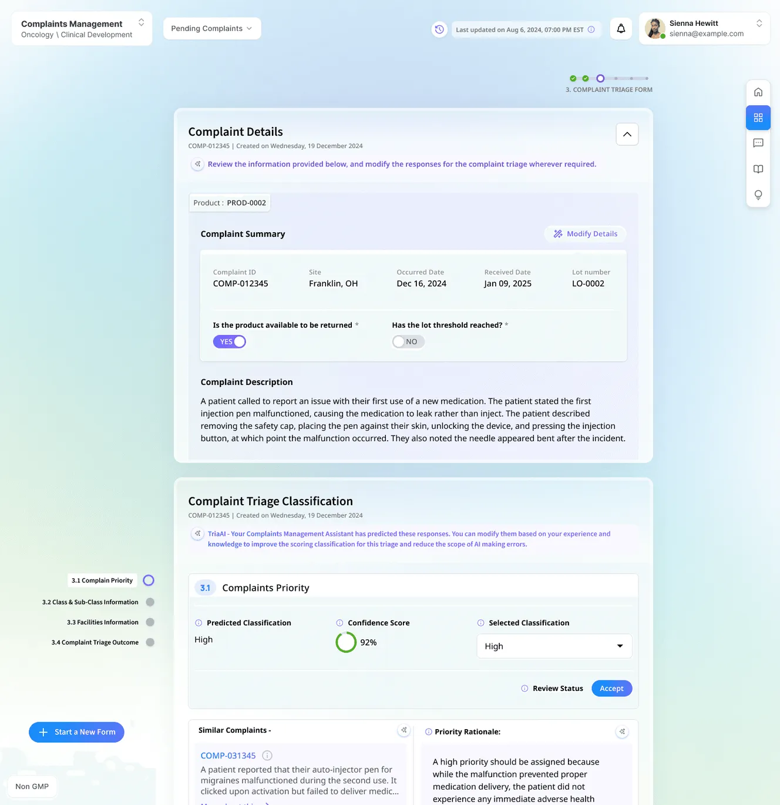Open the home icon in right sidebar
780x805 pixels.
pyautogui.click(x=758, y=92)
